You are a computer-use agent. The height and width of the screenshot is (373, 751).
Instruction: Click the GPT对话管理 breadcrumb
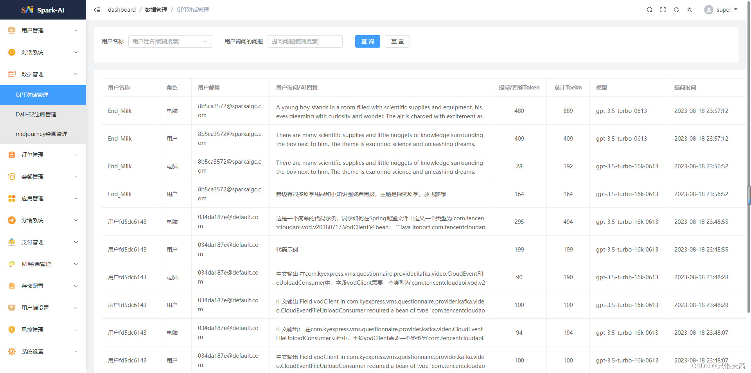point(193,10)
